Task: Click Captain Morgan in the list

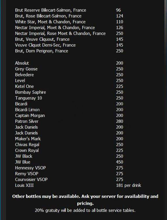Action: pyautogui.click(x=30, y=116)
